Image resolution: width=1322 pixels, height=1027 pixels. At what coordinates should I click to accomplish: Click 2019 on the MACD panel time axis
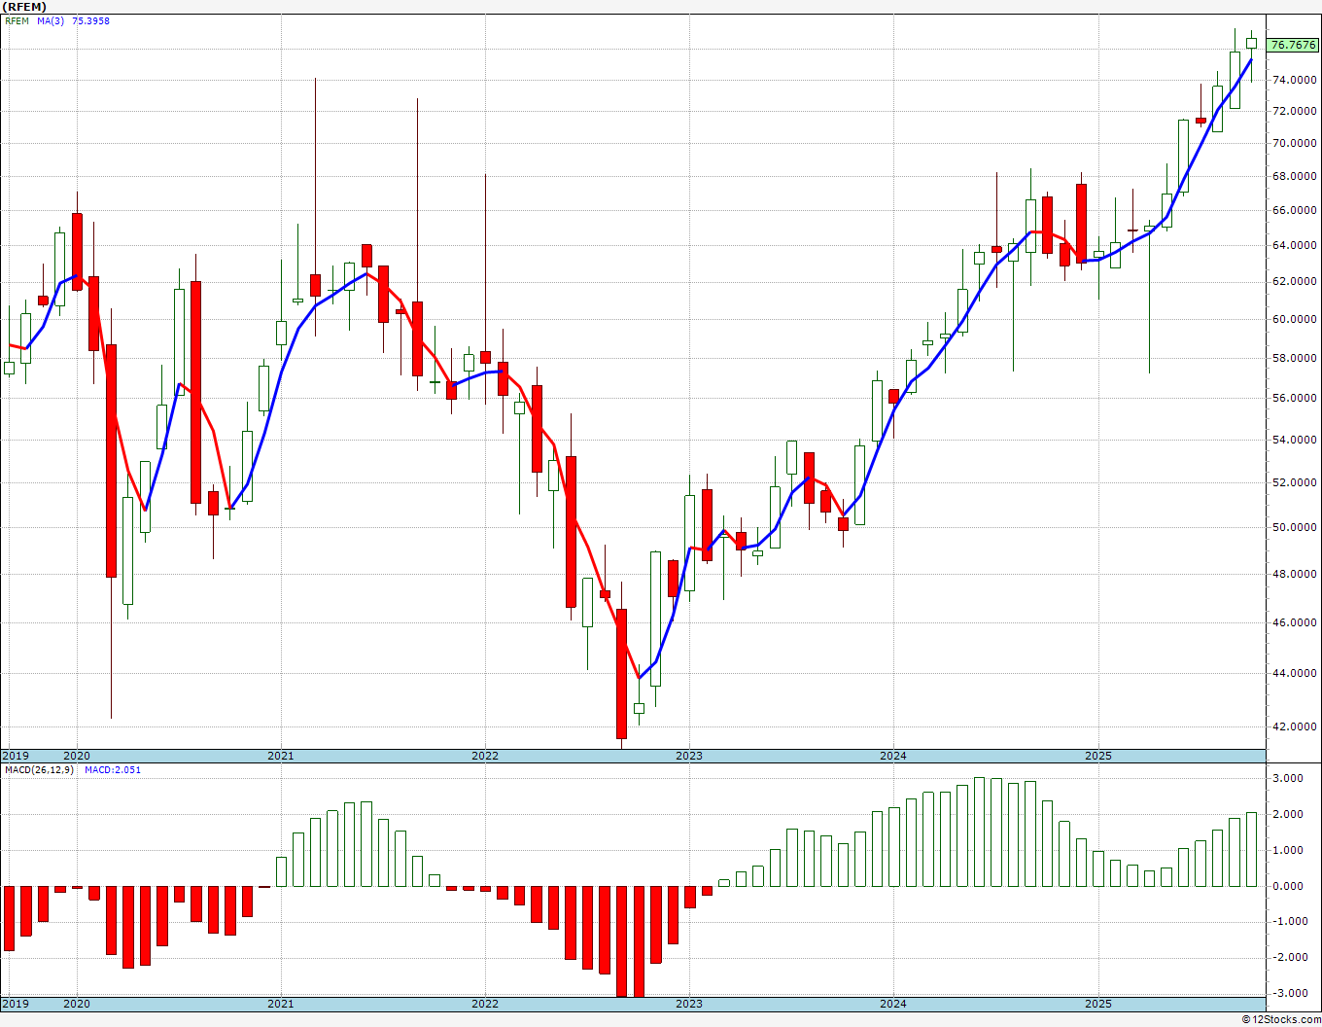(15, 1004)
